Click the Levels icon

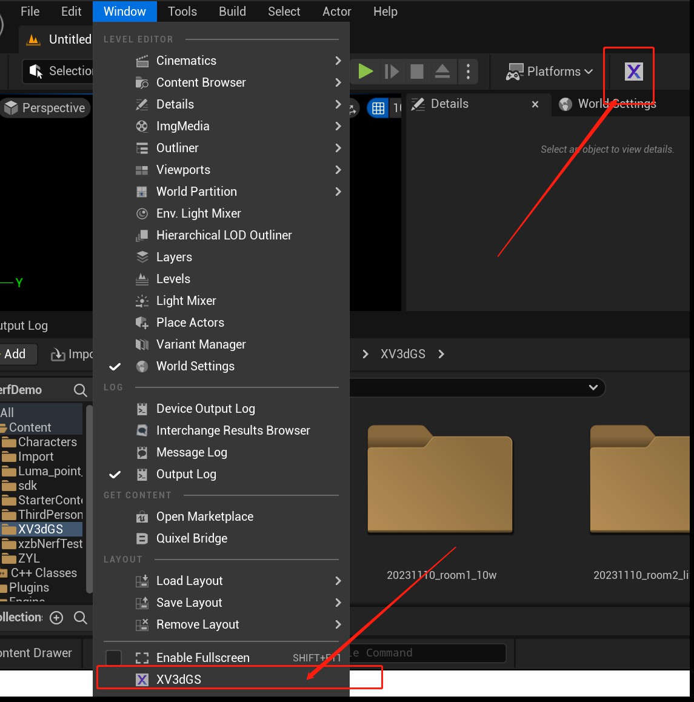(142, 279)
